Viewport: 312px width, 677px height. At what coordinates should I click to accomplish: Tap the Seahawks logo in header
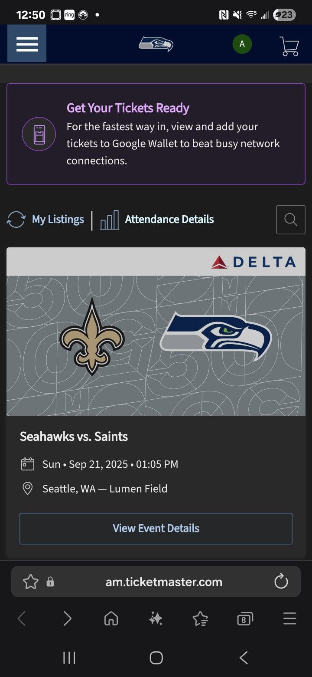pos(156,44)
